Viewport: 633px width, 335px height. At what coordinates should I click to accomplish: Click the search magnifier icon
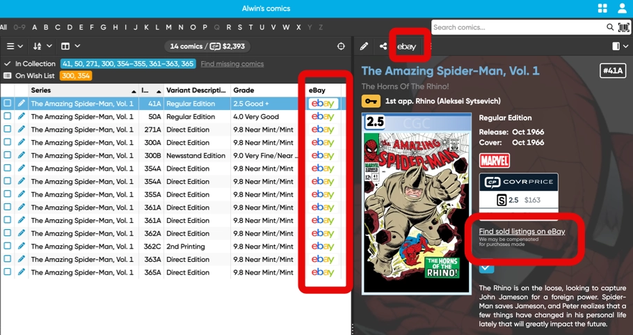610,27
